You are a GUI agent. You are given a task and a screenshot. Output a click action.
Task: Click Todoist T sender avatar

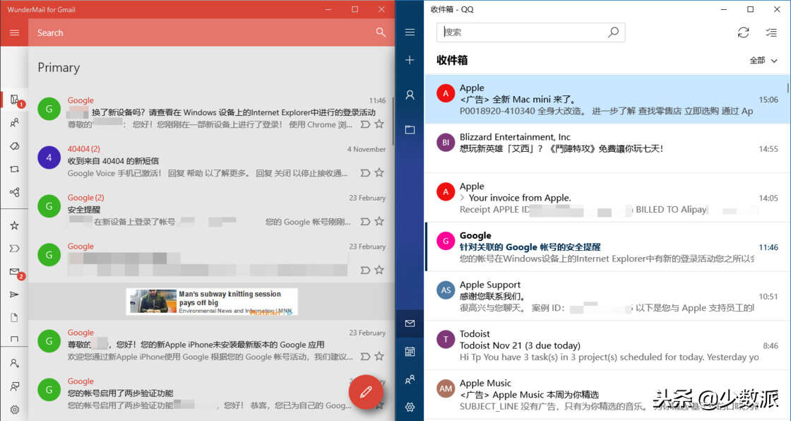[x=446, y=339]
